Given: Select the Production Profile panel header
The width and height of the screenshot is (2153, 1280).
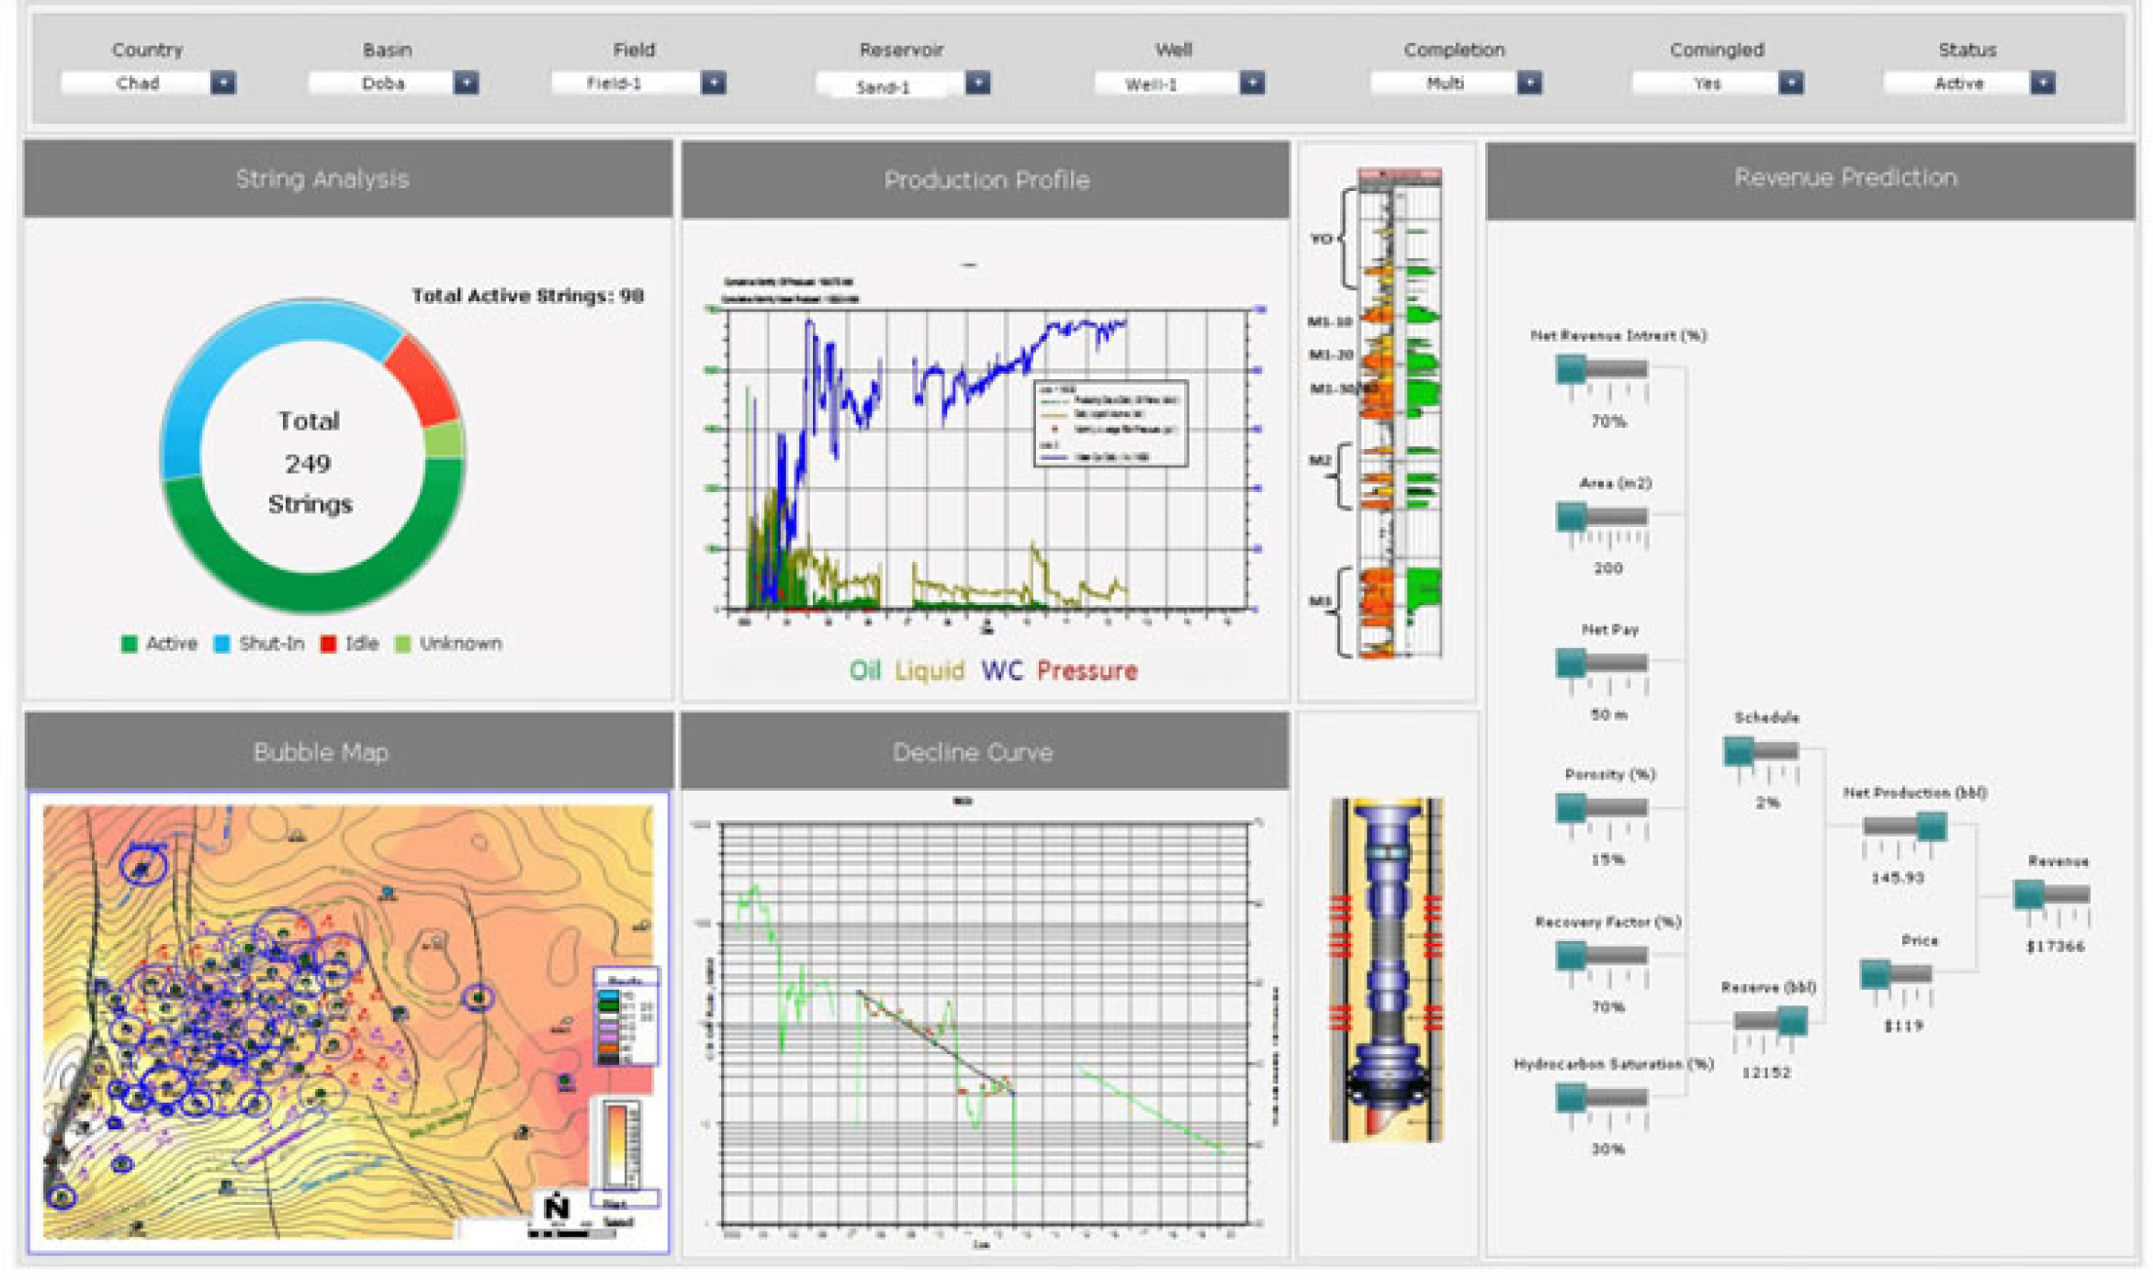Looking at the screenshot, I should coord(986,180).
